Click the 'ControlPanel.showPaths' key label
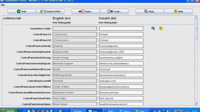The image size is (200, 112). (x=37, y=98)
